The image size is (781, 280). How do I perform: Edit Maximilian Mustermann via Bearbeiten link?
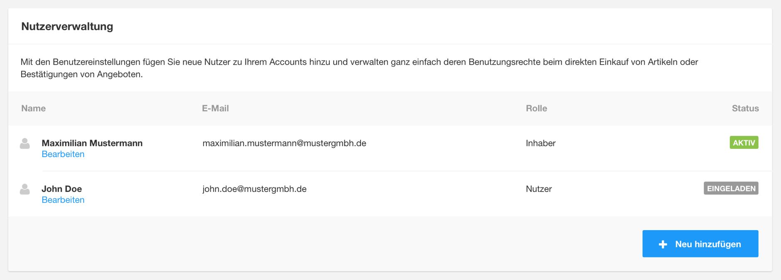[63, 154]
